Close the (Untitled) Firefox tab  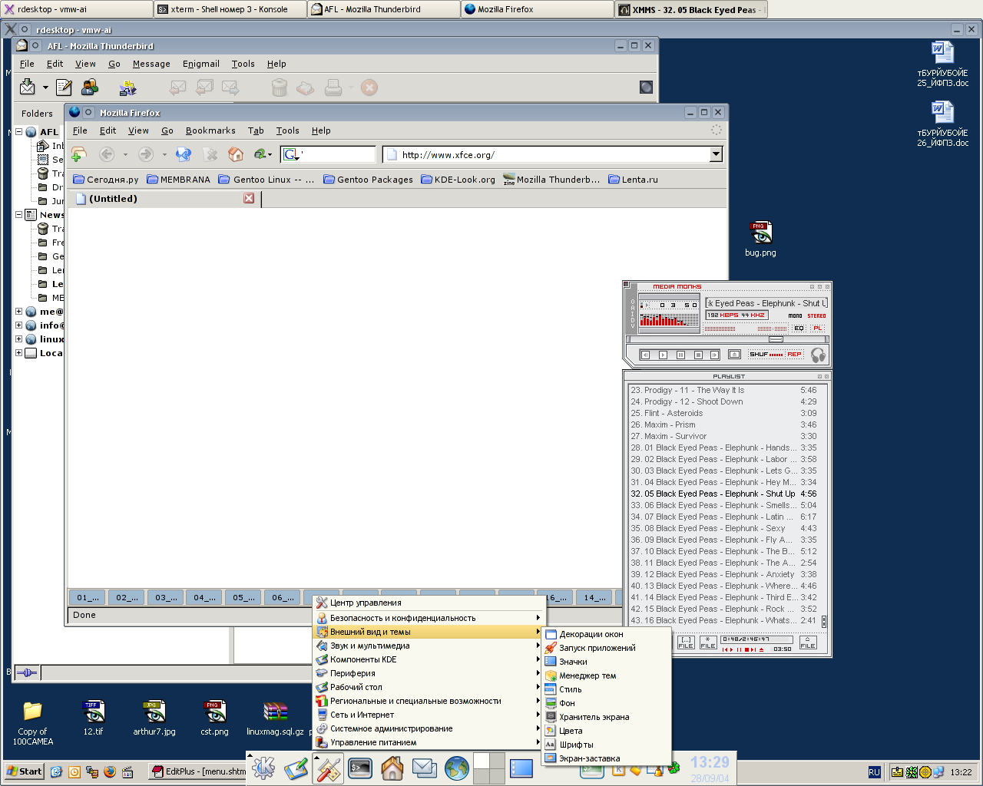(249, 198)
